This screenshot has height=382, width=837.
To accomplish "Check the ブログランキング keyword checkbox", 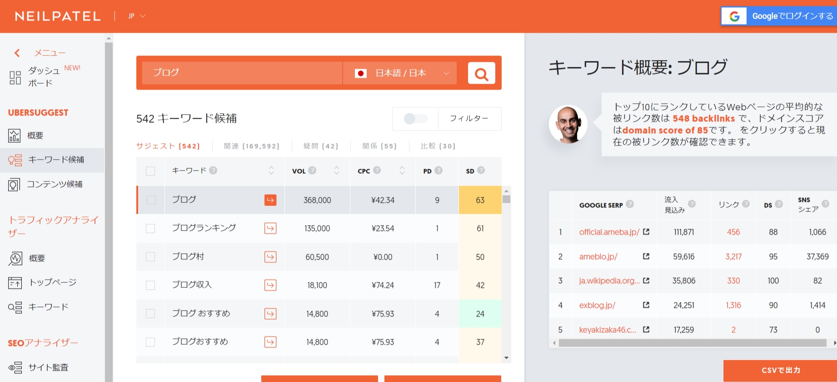I will (x=150, y=228).
